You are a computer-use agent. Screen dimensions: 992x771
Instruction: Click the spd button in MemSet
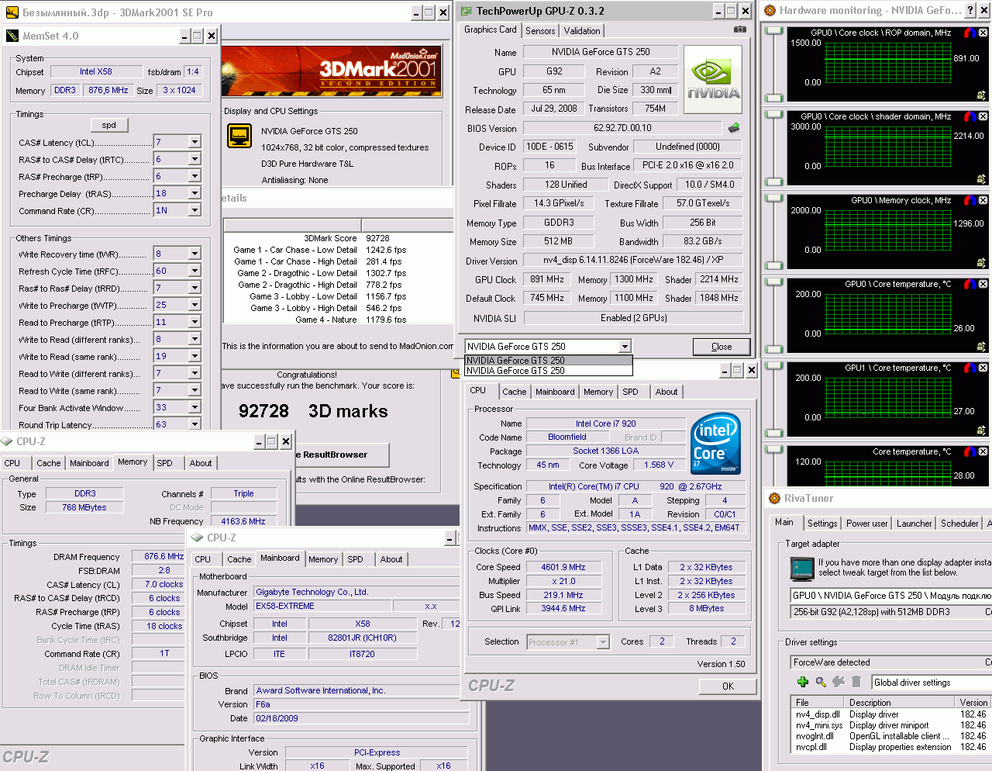(x=109, y=125)
